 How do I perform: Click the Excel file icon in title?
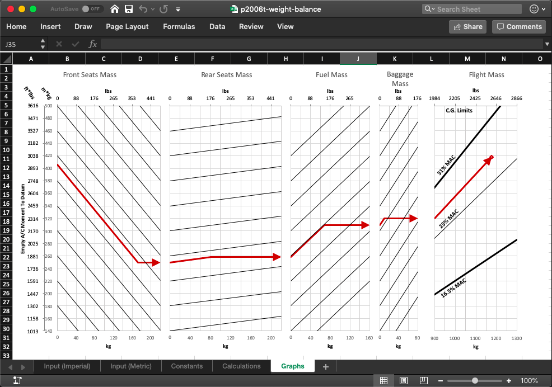point(234,9)
